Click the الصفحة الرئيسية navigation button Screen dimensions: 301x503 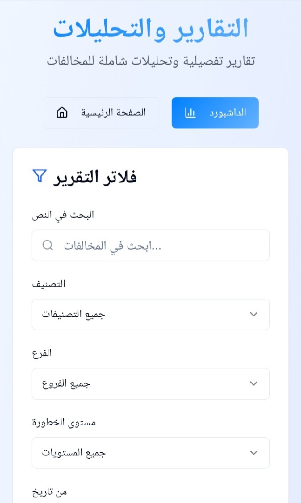(x=101, y=112)
